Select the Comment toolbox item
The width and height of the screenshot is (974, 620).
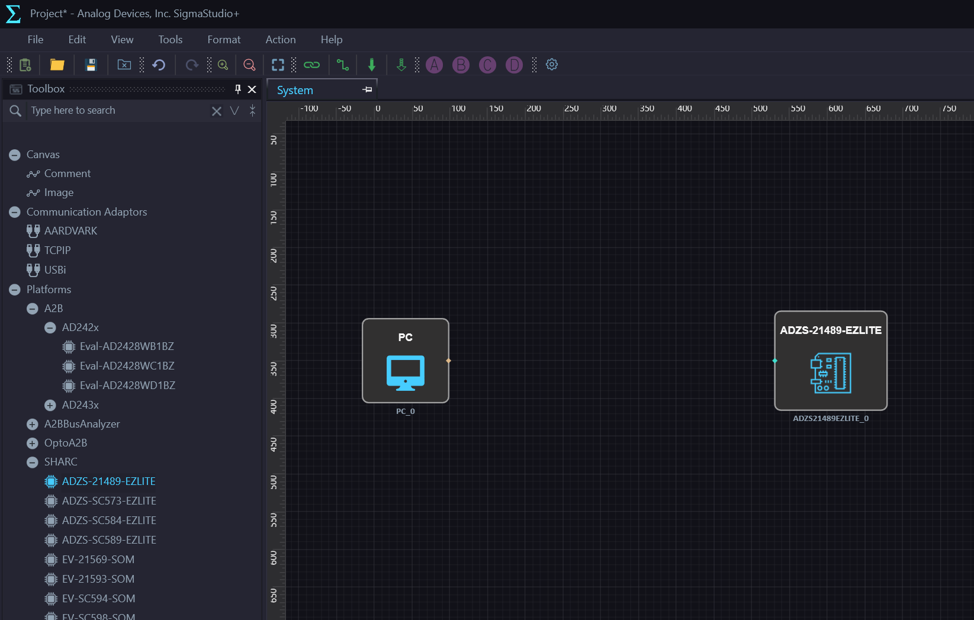click(x=67, y=174)
